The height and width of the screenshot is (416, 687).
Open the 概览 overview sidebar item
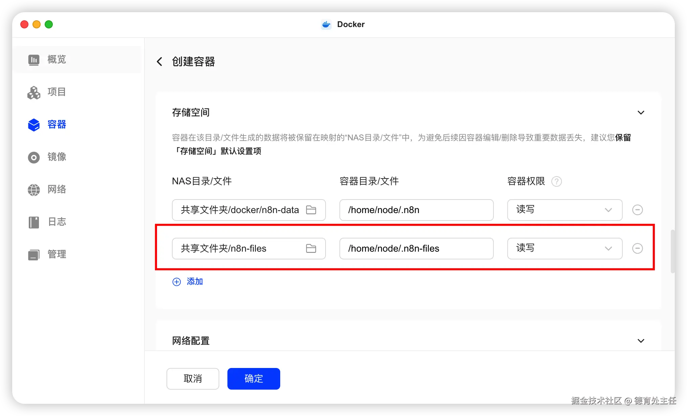tap(56, 60)
